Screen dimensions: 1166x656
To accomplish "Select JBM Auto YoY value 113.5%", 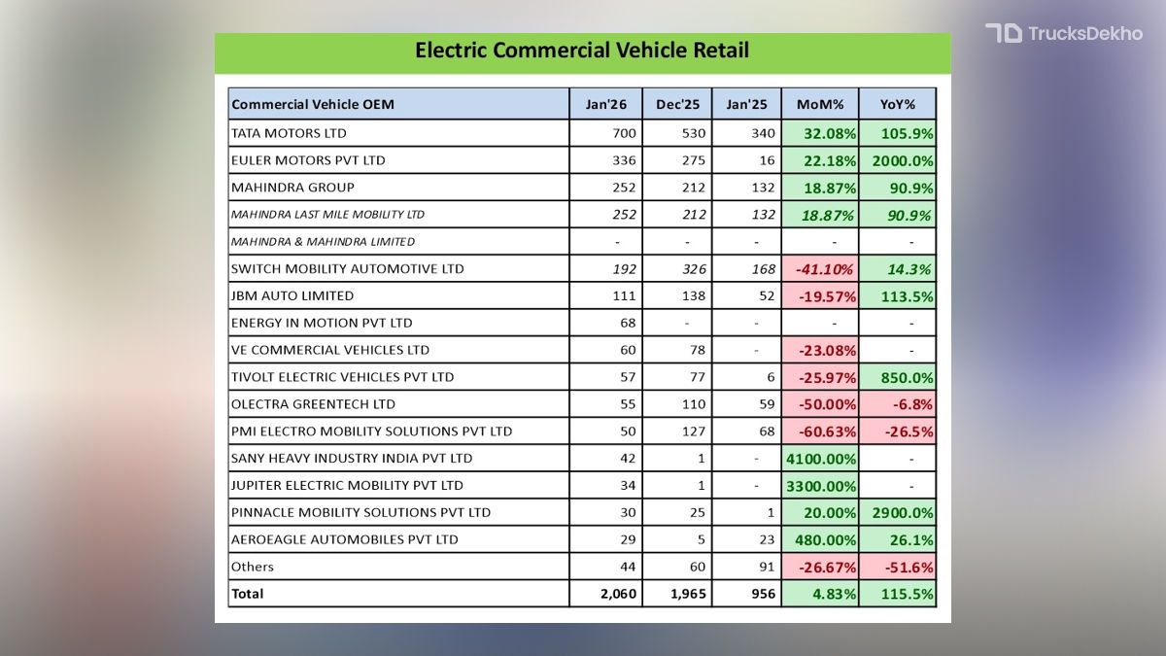I will pyautogui.click(x=909, y=295).
